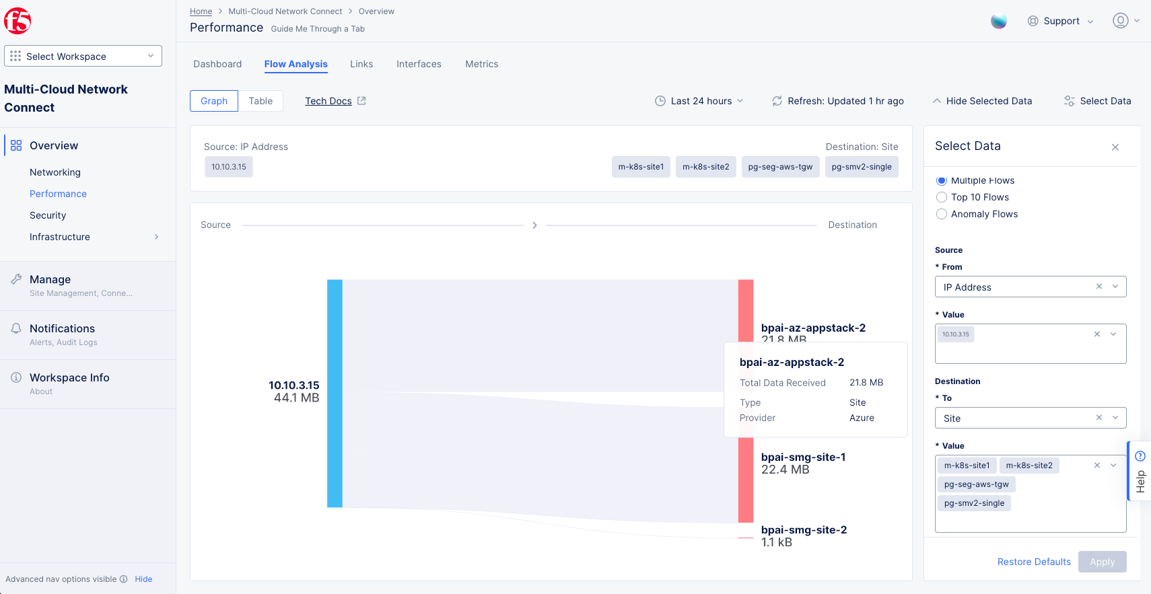
Task: Click the Notifications bell icon
Action: (x=16, y=329)
